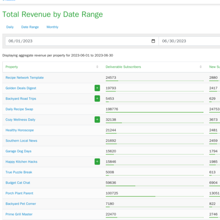Sort by Deliverable Subscribers arrows
220x220 pixels.
[201, 67]
